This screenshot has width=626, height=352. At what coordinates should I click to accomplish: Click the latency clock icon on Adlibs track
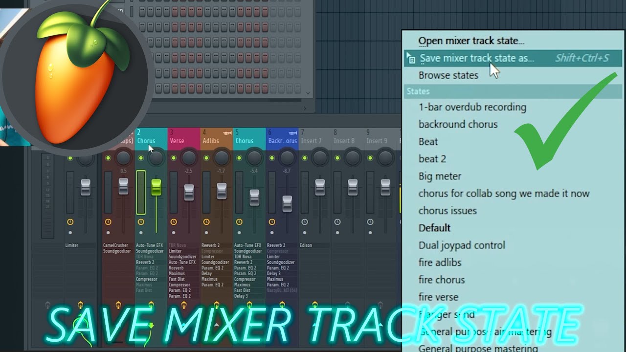click(206, 222)
